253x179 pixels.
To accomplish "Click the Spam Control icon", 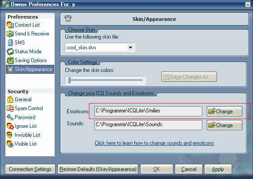I will tap(10, 108).
